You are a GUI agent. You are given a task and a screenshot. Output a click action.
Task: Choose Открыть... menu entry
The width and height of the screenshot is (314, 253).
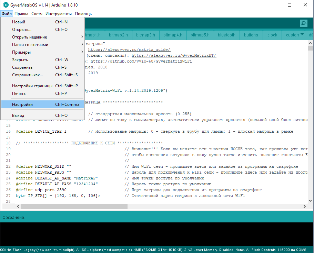pyautogui.click(x=42, y=29)
